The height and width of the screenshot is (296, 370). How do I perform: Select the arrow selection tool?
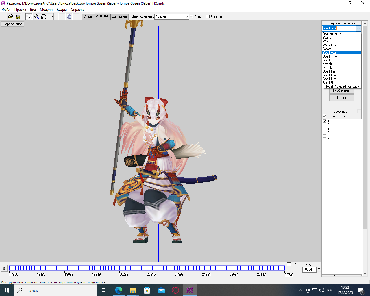29,17
